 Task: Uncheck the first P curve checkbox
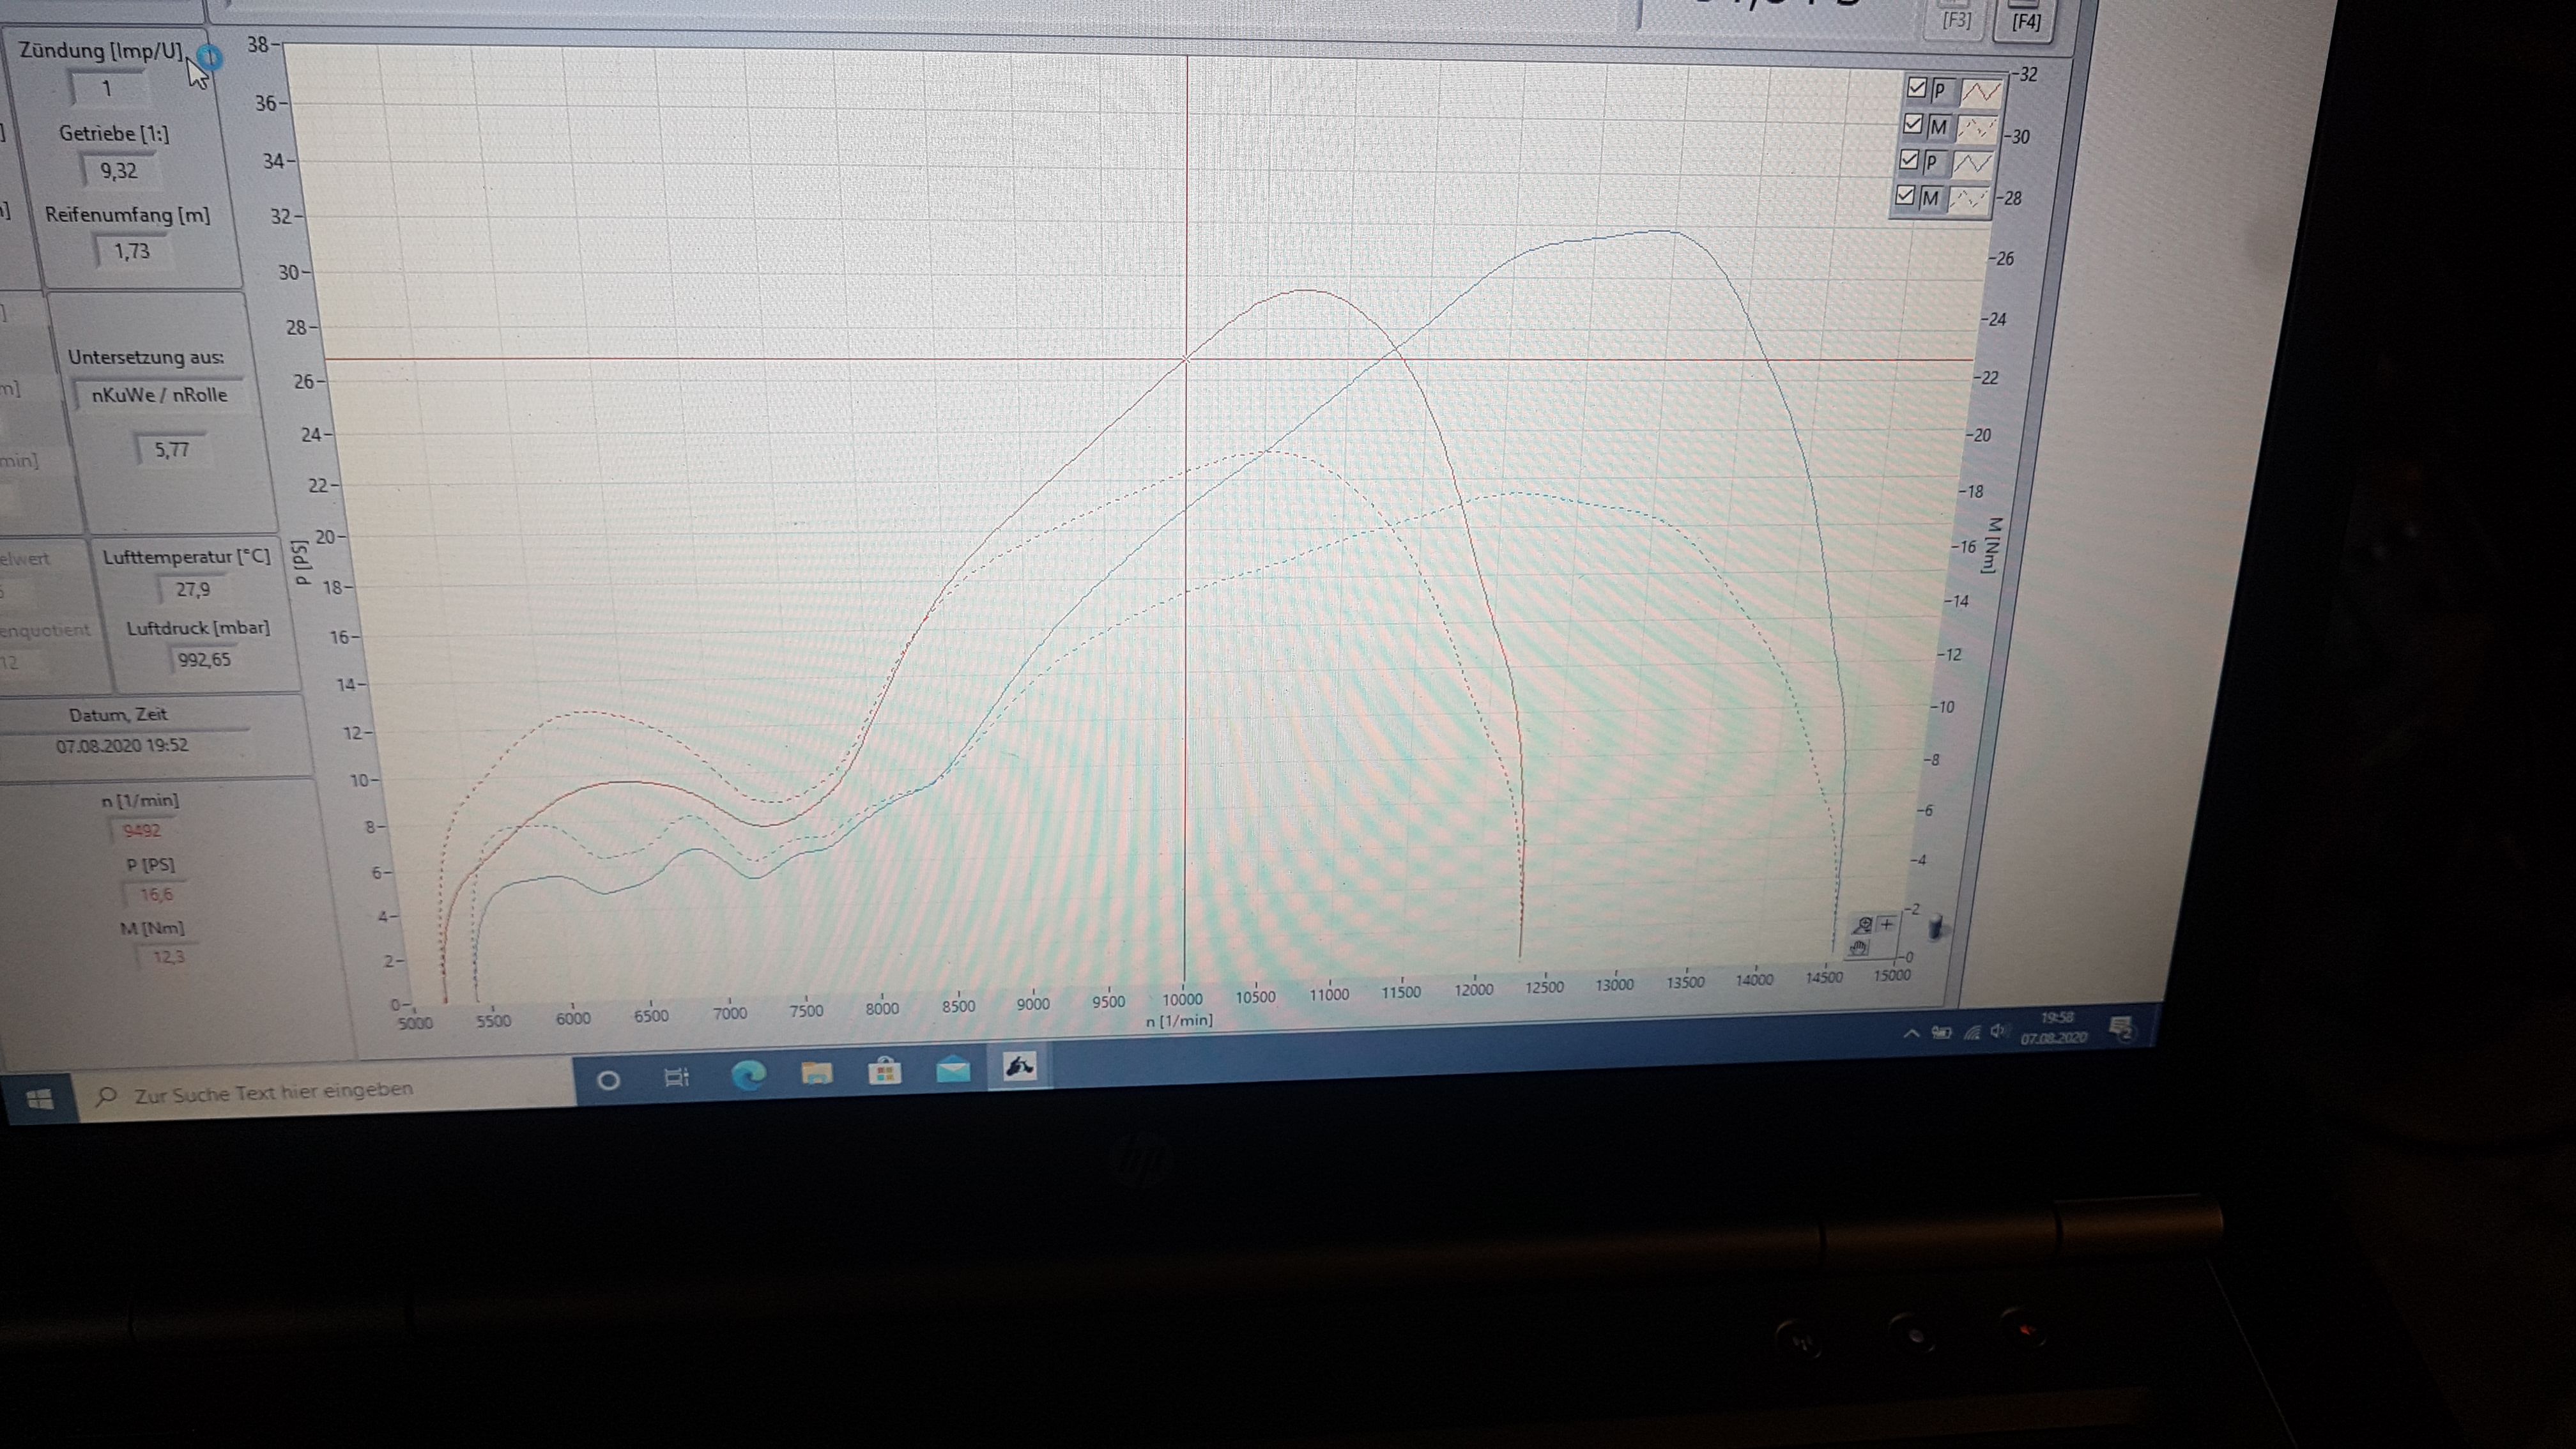click(1917, 88)
